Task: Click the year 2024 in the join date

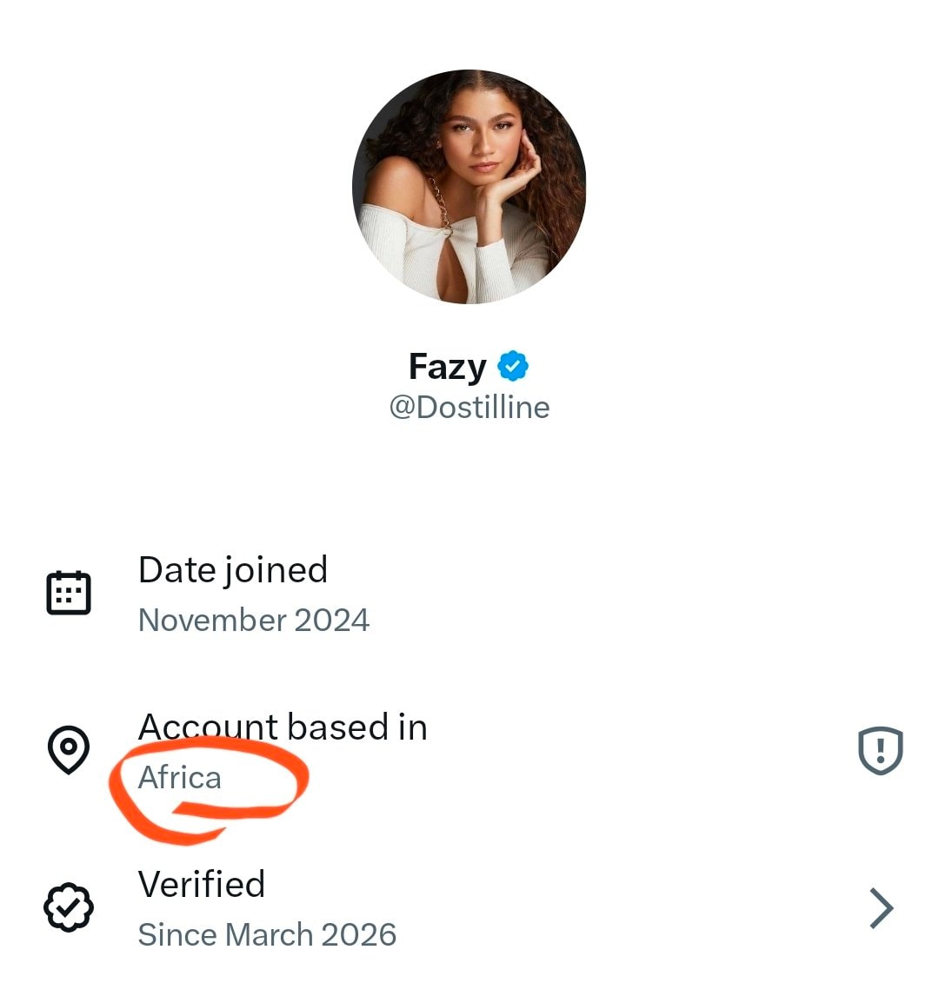Action: pyautogui.click(x=332, y=620)
